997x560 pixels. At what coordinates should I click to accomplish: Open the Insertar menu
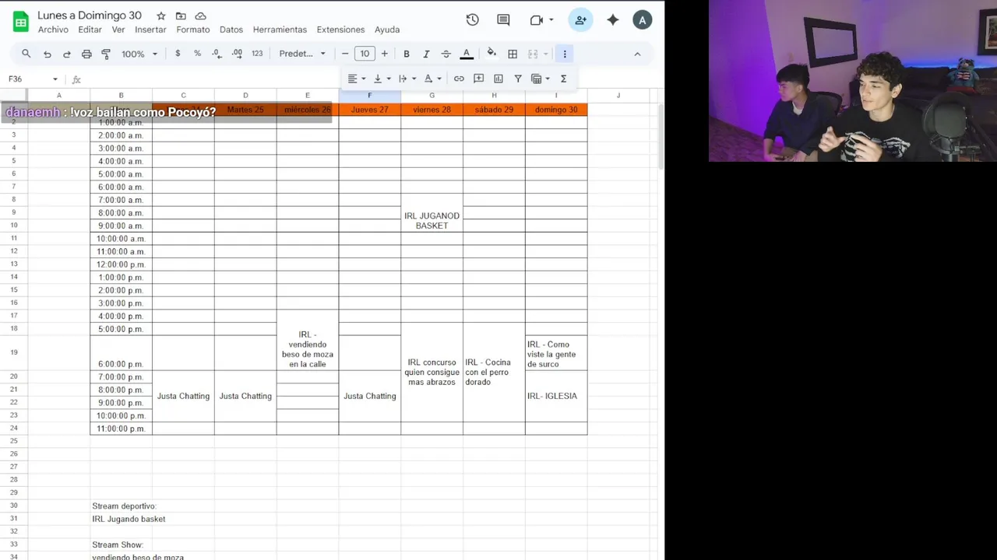[150, 30]
